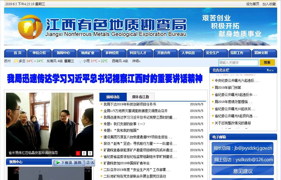Open the 精神文明 navigation menu

[x=264, y=53]
